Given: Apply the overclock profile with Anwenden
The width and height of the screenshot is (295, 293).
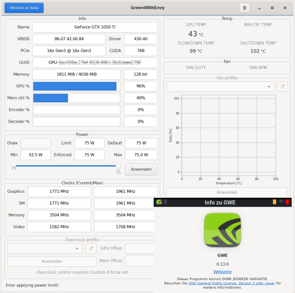Looking at the screenshot, I should coord(51,261).
